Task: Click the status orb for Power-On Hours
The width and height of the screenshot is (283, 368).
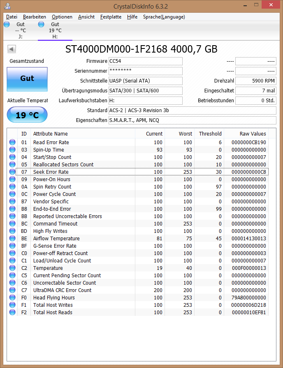Action: [12, 179]
